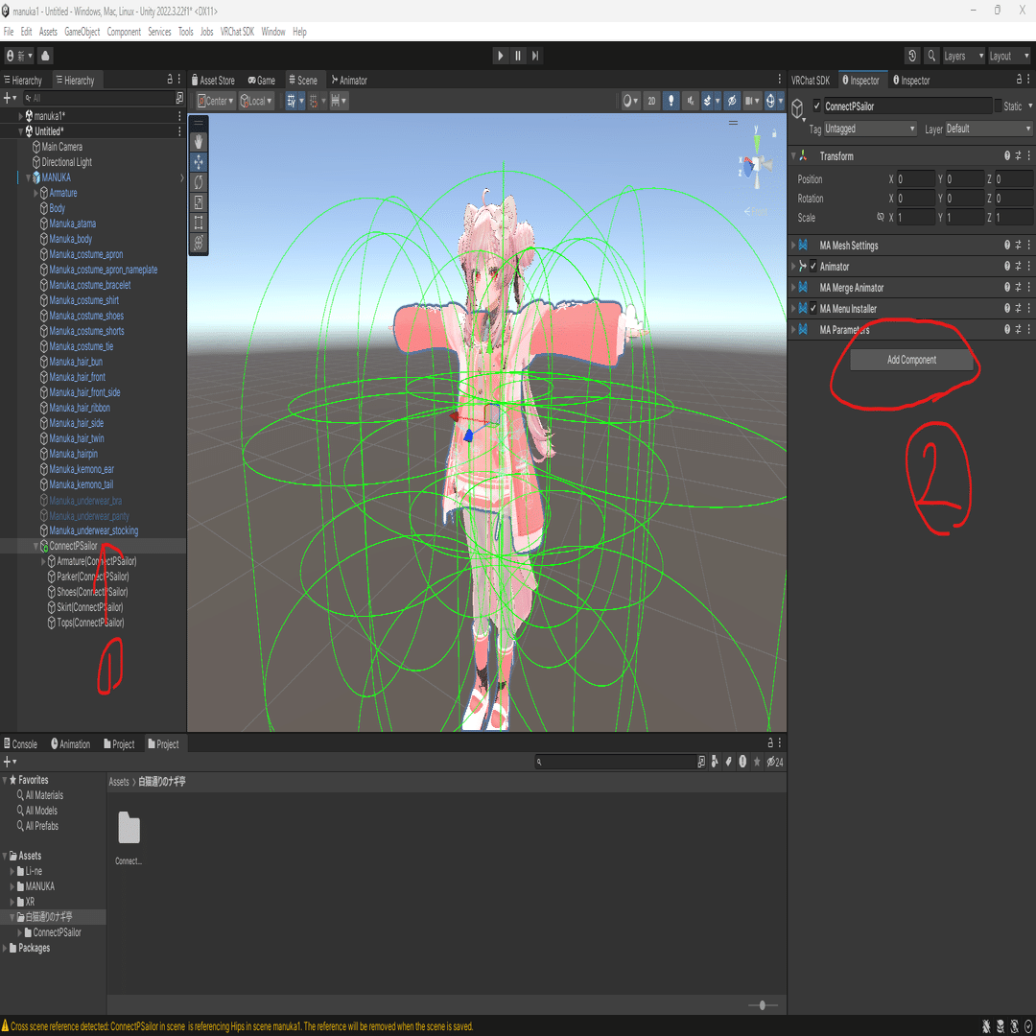Open the Center pivot mode dropdown
The width and height of the screenshot is (1036, 1036).
216,101
